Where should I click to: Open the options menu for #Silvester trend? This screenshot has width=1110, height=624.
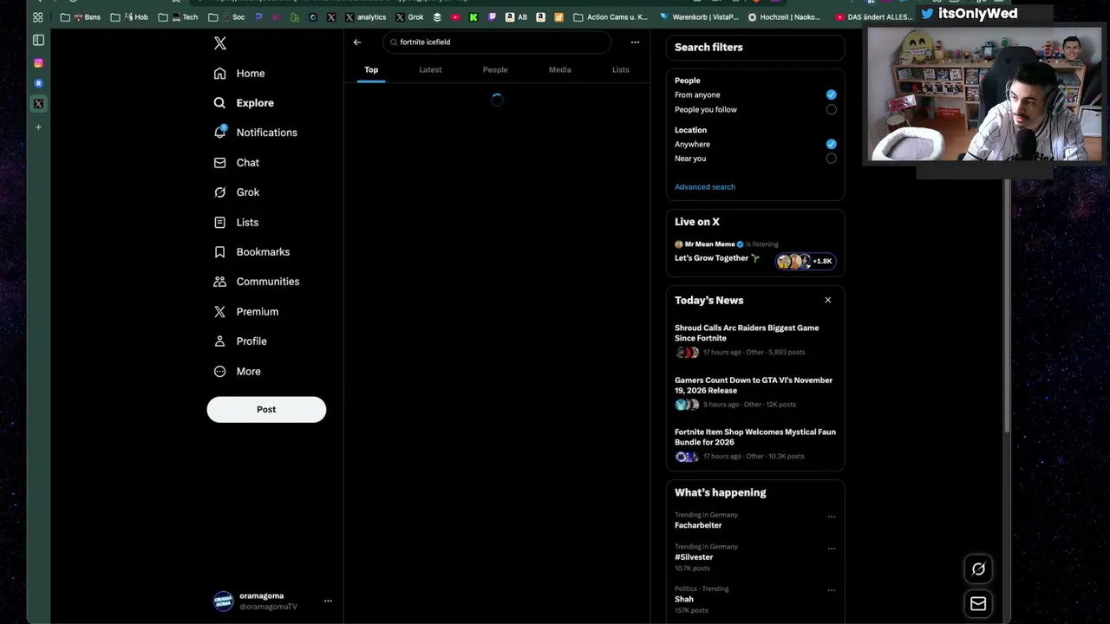point(831,549)
